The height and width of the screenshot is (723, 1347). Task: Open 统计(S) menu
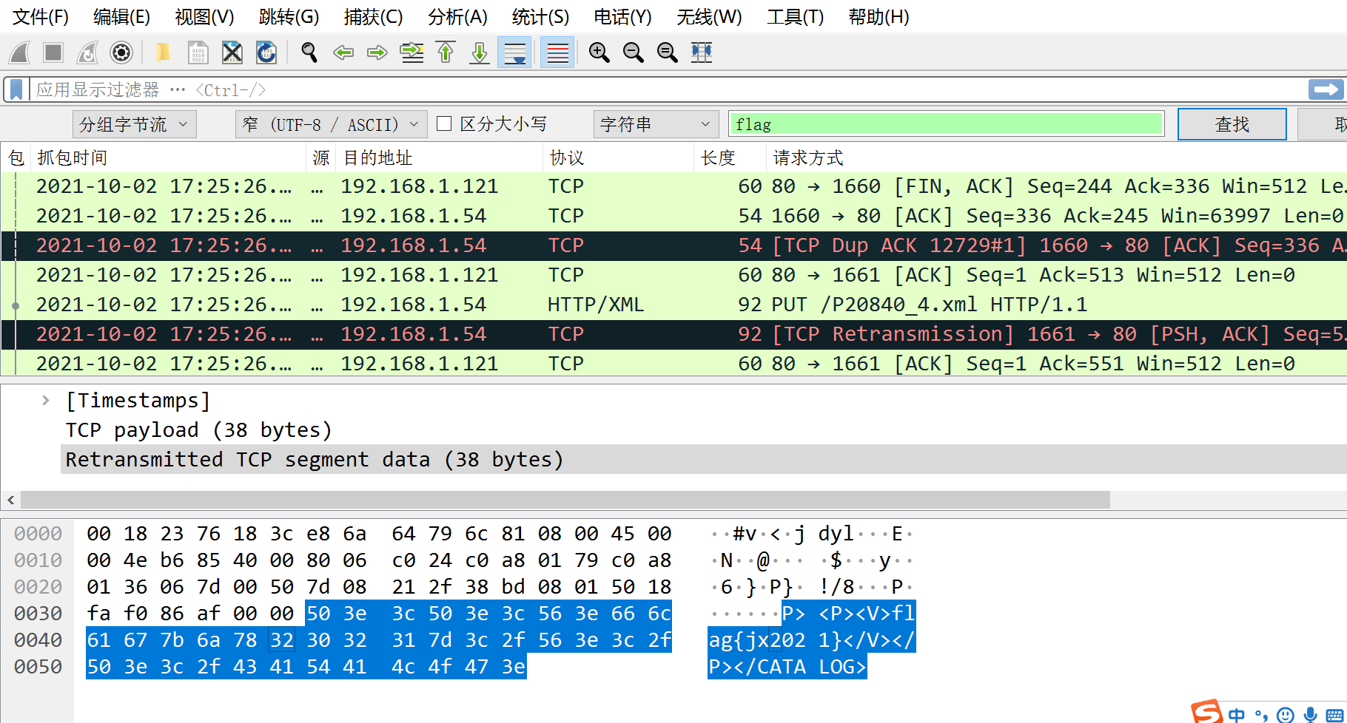click(540, 17)
